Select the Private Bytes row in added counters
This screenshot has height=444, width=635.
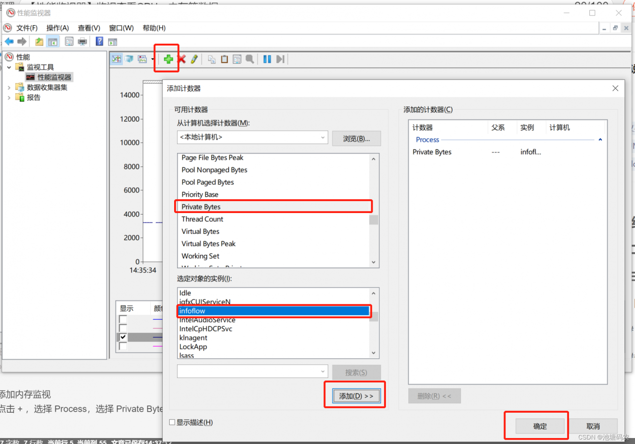pos(508,152)
